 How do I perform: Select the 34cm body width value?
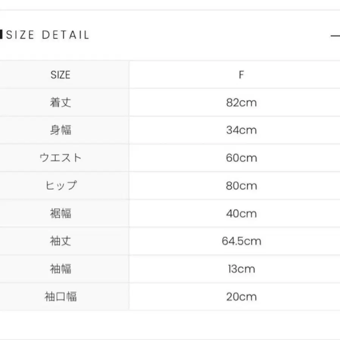point(241,130)
